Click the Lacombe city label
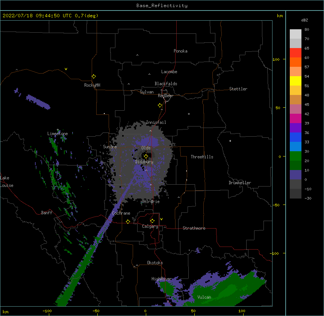Screen dimensions: 324x316 [x=169, y=72]
